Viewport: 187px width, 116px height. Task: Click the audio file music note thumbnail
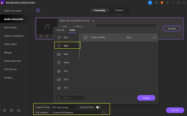47,26
